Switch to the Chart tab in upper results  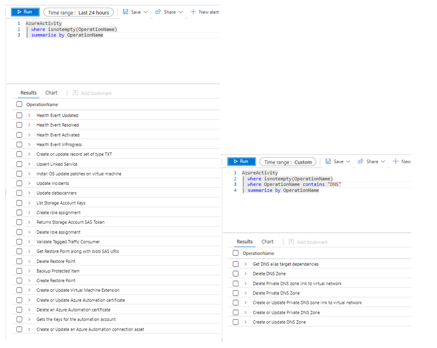click(x=51, y=92)
